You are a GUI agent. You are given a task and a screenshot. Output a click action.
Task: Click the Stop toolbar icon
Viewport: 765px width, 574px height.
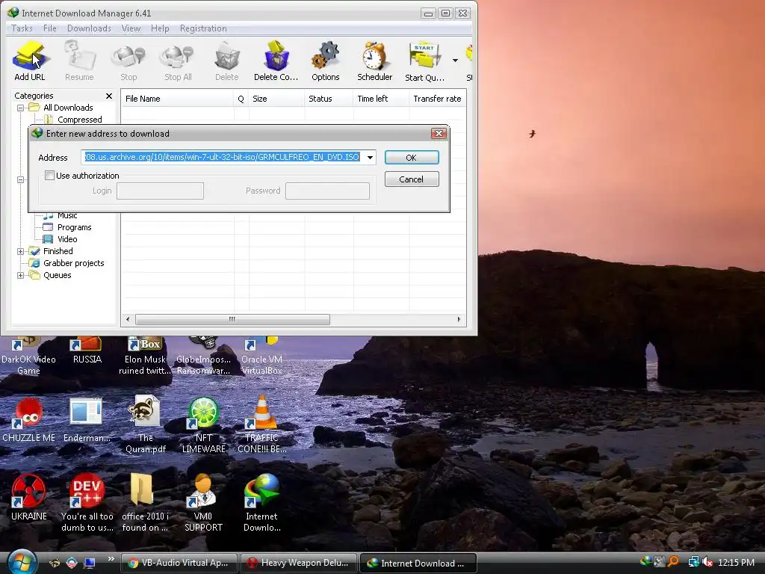[x=128, y=61]
